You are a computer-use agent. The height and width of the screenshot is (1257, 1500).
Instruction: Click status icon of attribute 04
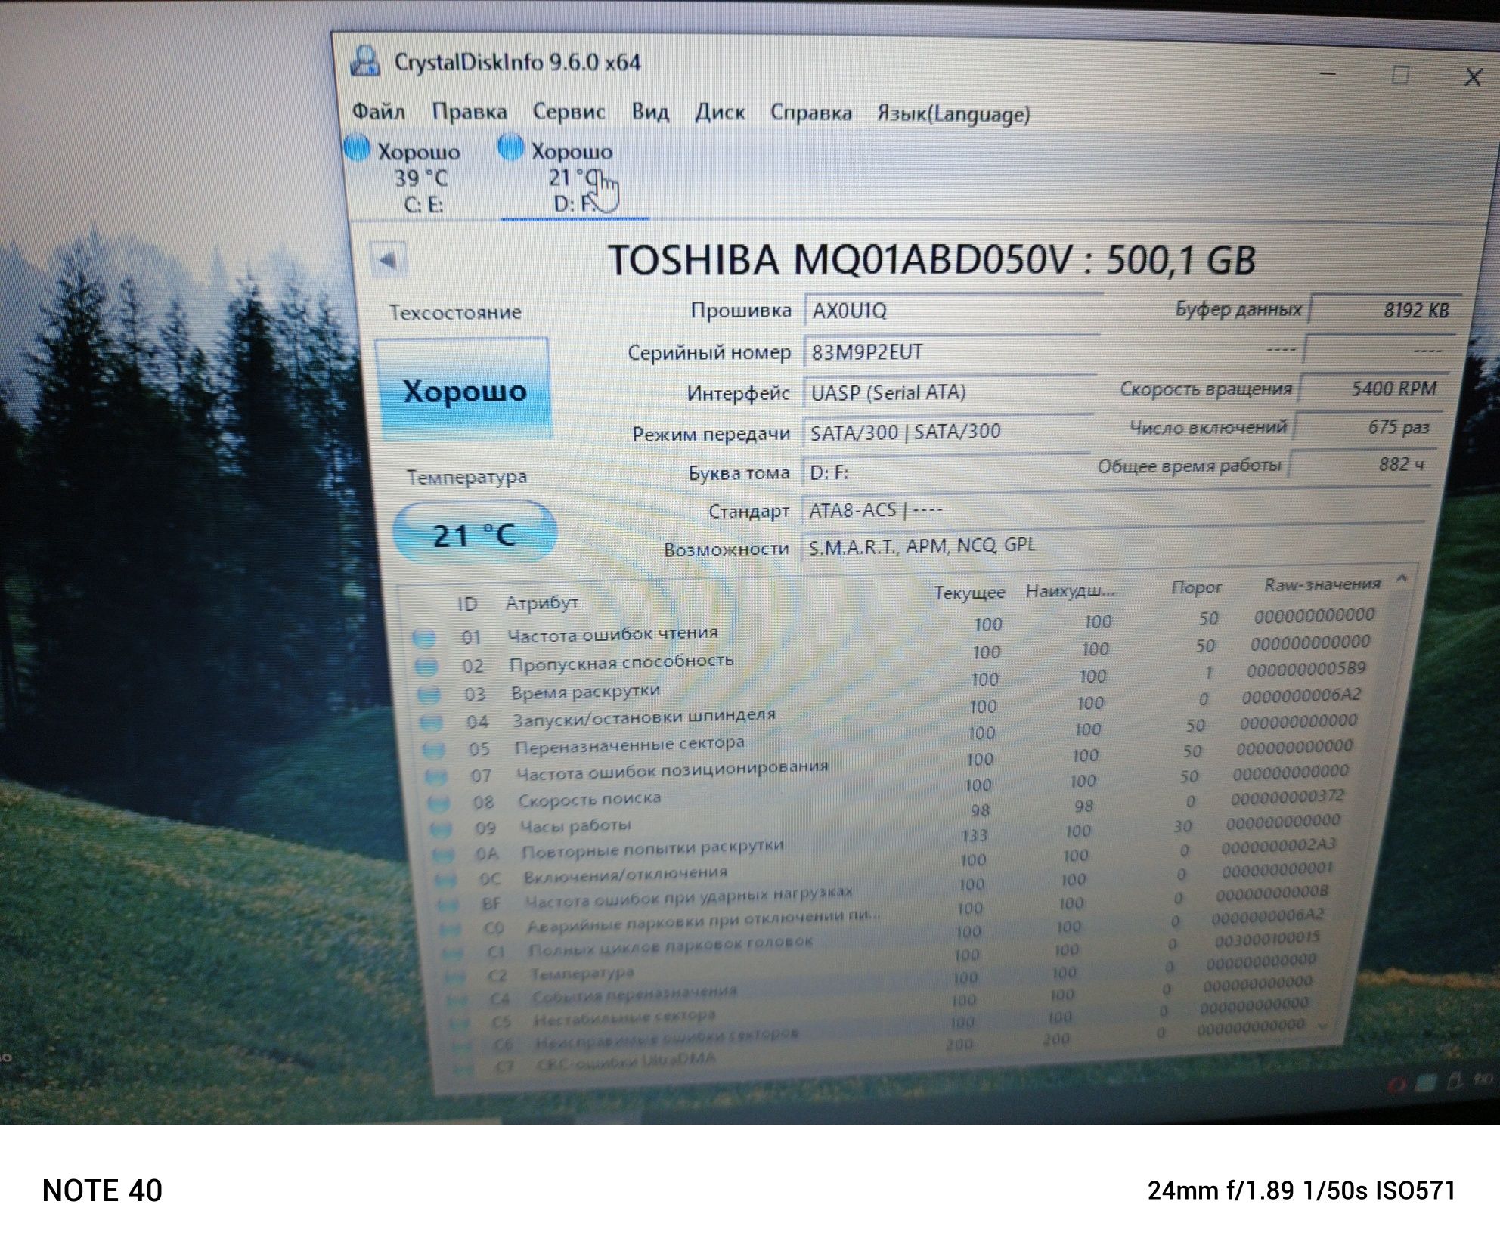pyautogui.click(x=431, y=723)
